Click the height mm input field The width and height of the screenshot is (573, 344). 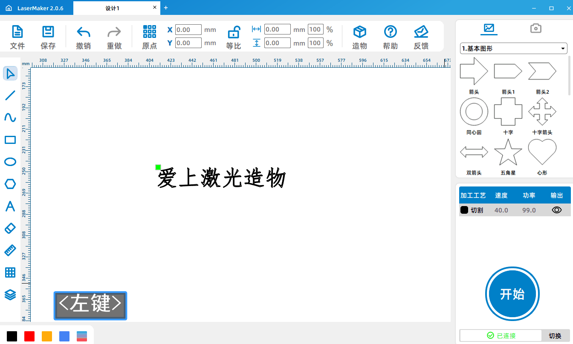(278, 43)
